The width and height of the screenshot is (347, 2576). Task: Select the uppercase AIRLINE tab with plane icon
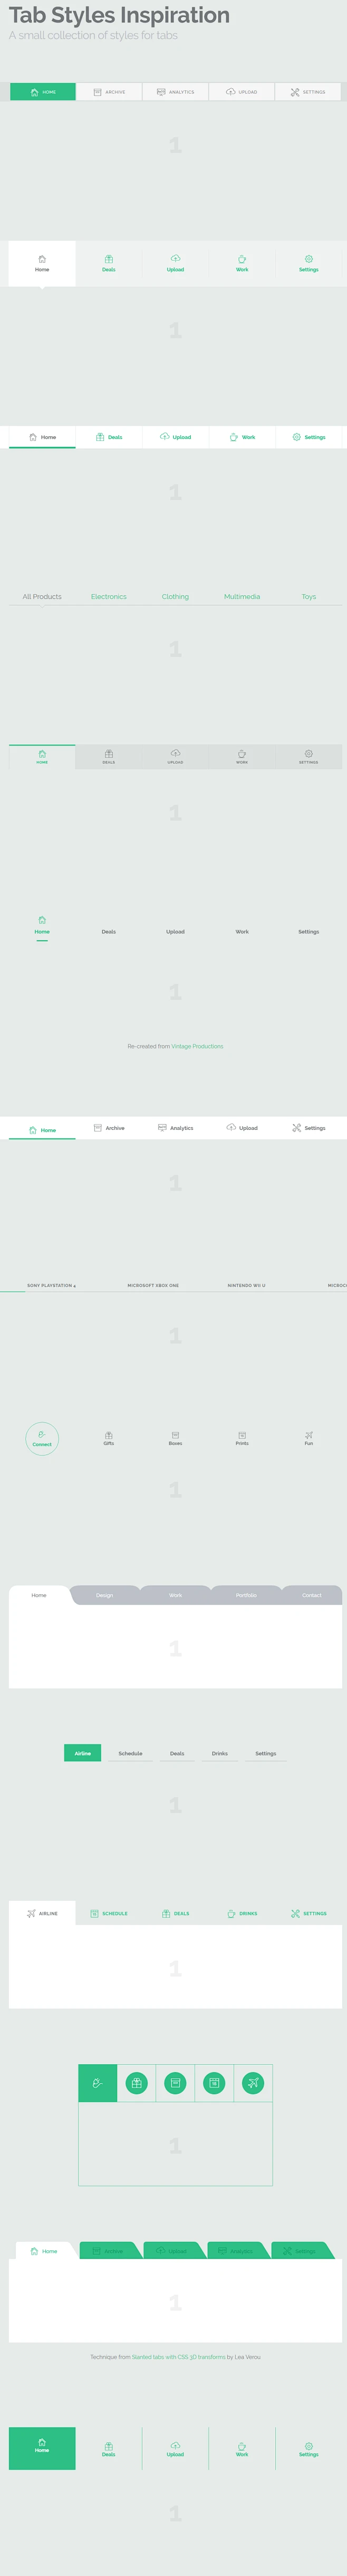click(42, 1913)
